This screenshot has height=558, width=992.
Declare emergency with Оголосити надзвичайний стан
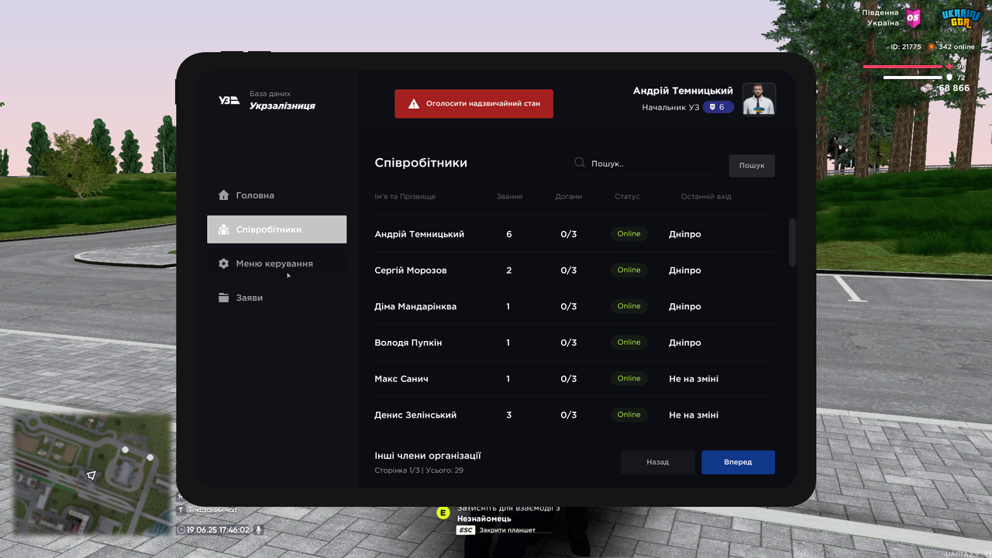pos(474,104)
